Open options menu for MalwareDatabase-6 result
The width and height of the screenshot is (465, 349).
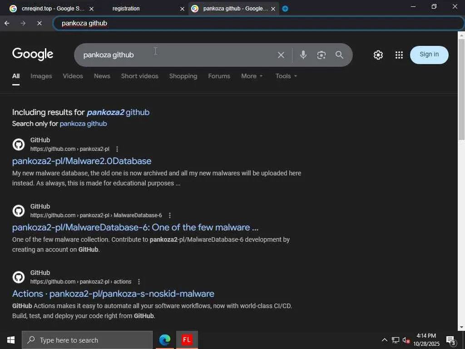tap(170, 215)
